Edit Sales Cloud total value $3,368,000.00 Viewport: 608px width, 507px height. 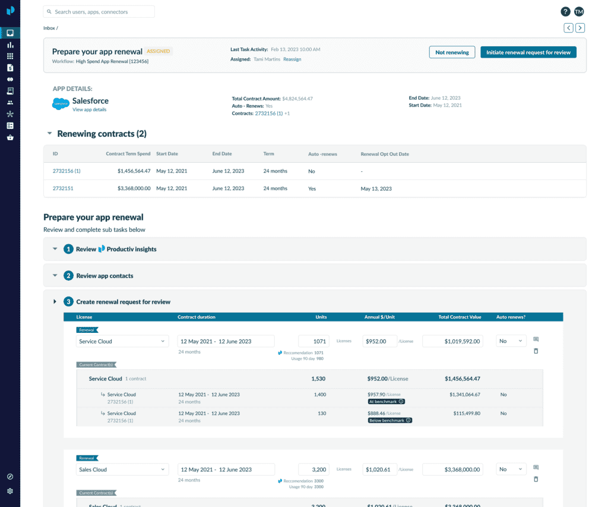(452, 470)
